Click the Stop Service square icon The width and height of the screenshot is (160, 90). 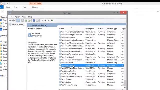(45, 20)
